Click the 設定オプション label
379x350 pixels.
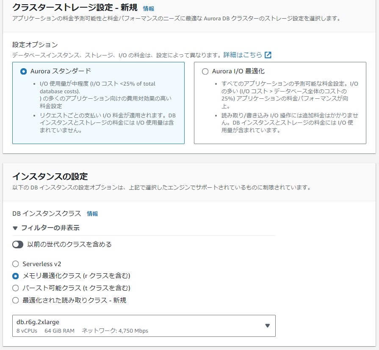coord(35,44)
